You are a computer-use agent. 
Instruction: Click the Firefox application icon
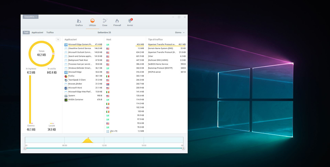[x=66, y=76]
